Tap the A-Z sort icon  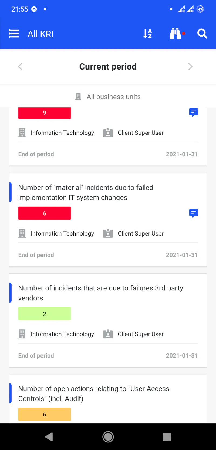(148, 34)
